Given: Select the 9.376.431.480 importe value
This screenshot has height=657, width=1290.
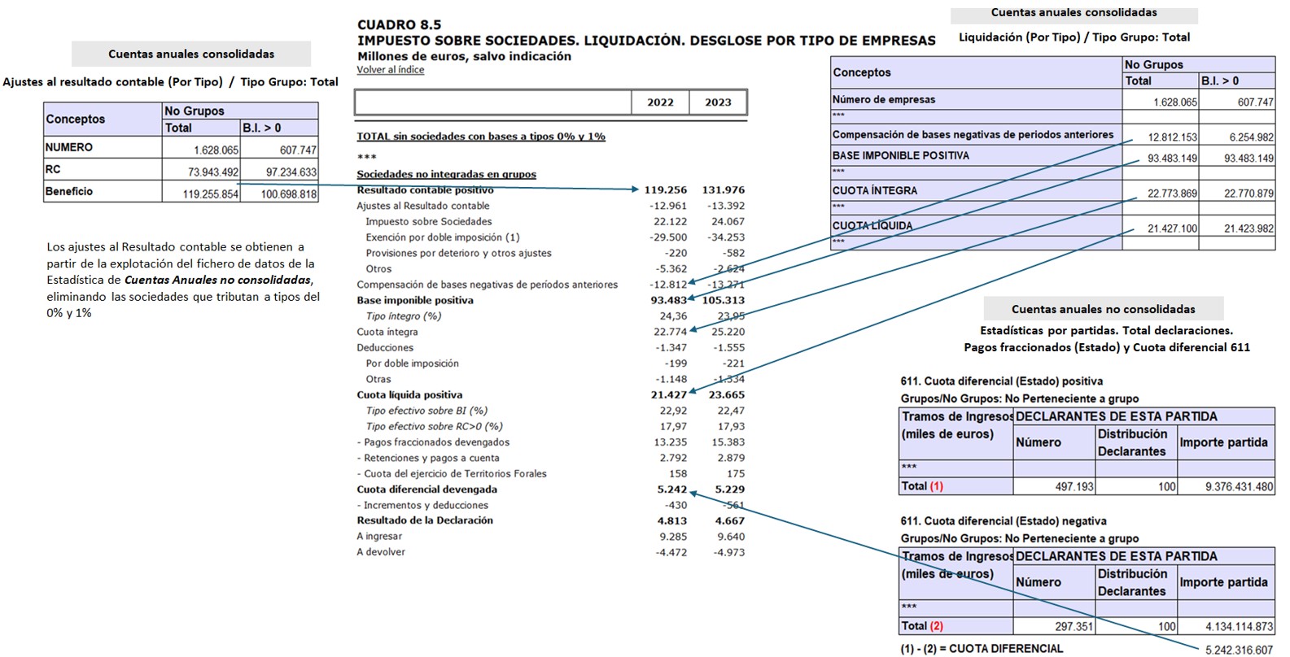Looking at the screenshot, I should pos(1239,486).
